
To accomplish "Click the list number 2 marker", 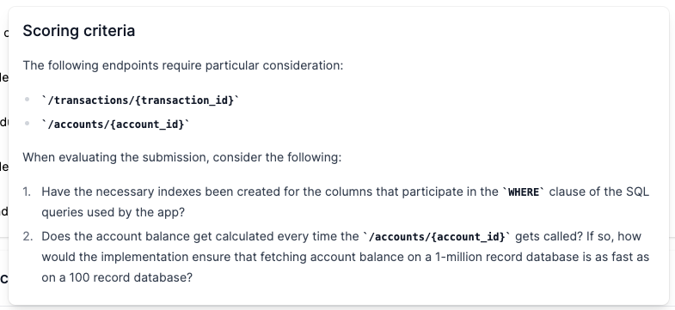I will (28, 236).
